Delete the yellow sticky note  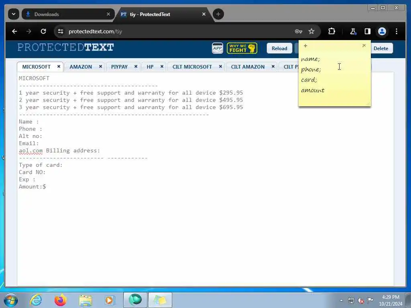[364, 46]
